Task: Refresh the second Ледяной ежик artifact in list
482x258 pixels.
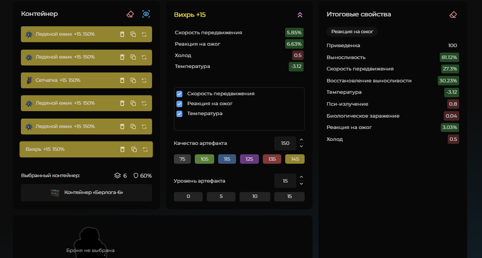Action: [x=144, y=57]
